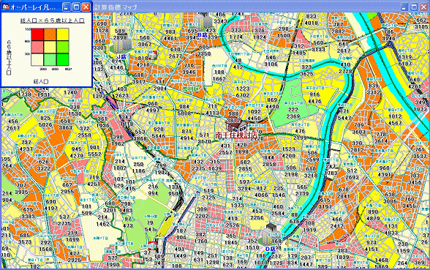This screenshot has height=270, width=430.
Task: Click the D店 store building icon
Action: pyautogui.click(x=270, y=235)
